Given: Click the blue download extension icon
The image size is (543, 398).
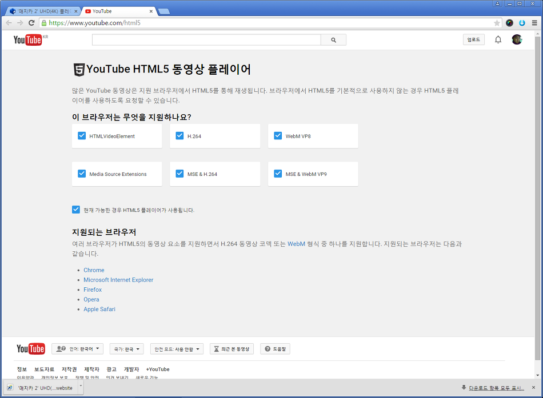Looking at the screenshot, I should pos(522,23).
